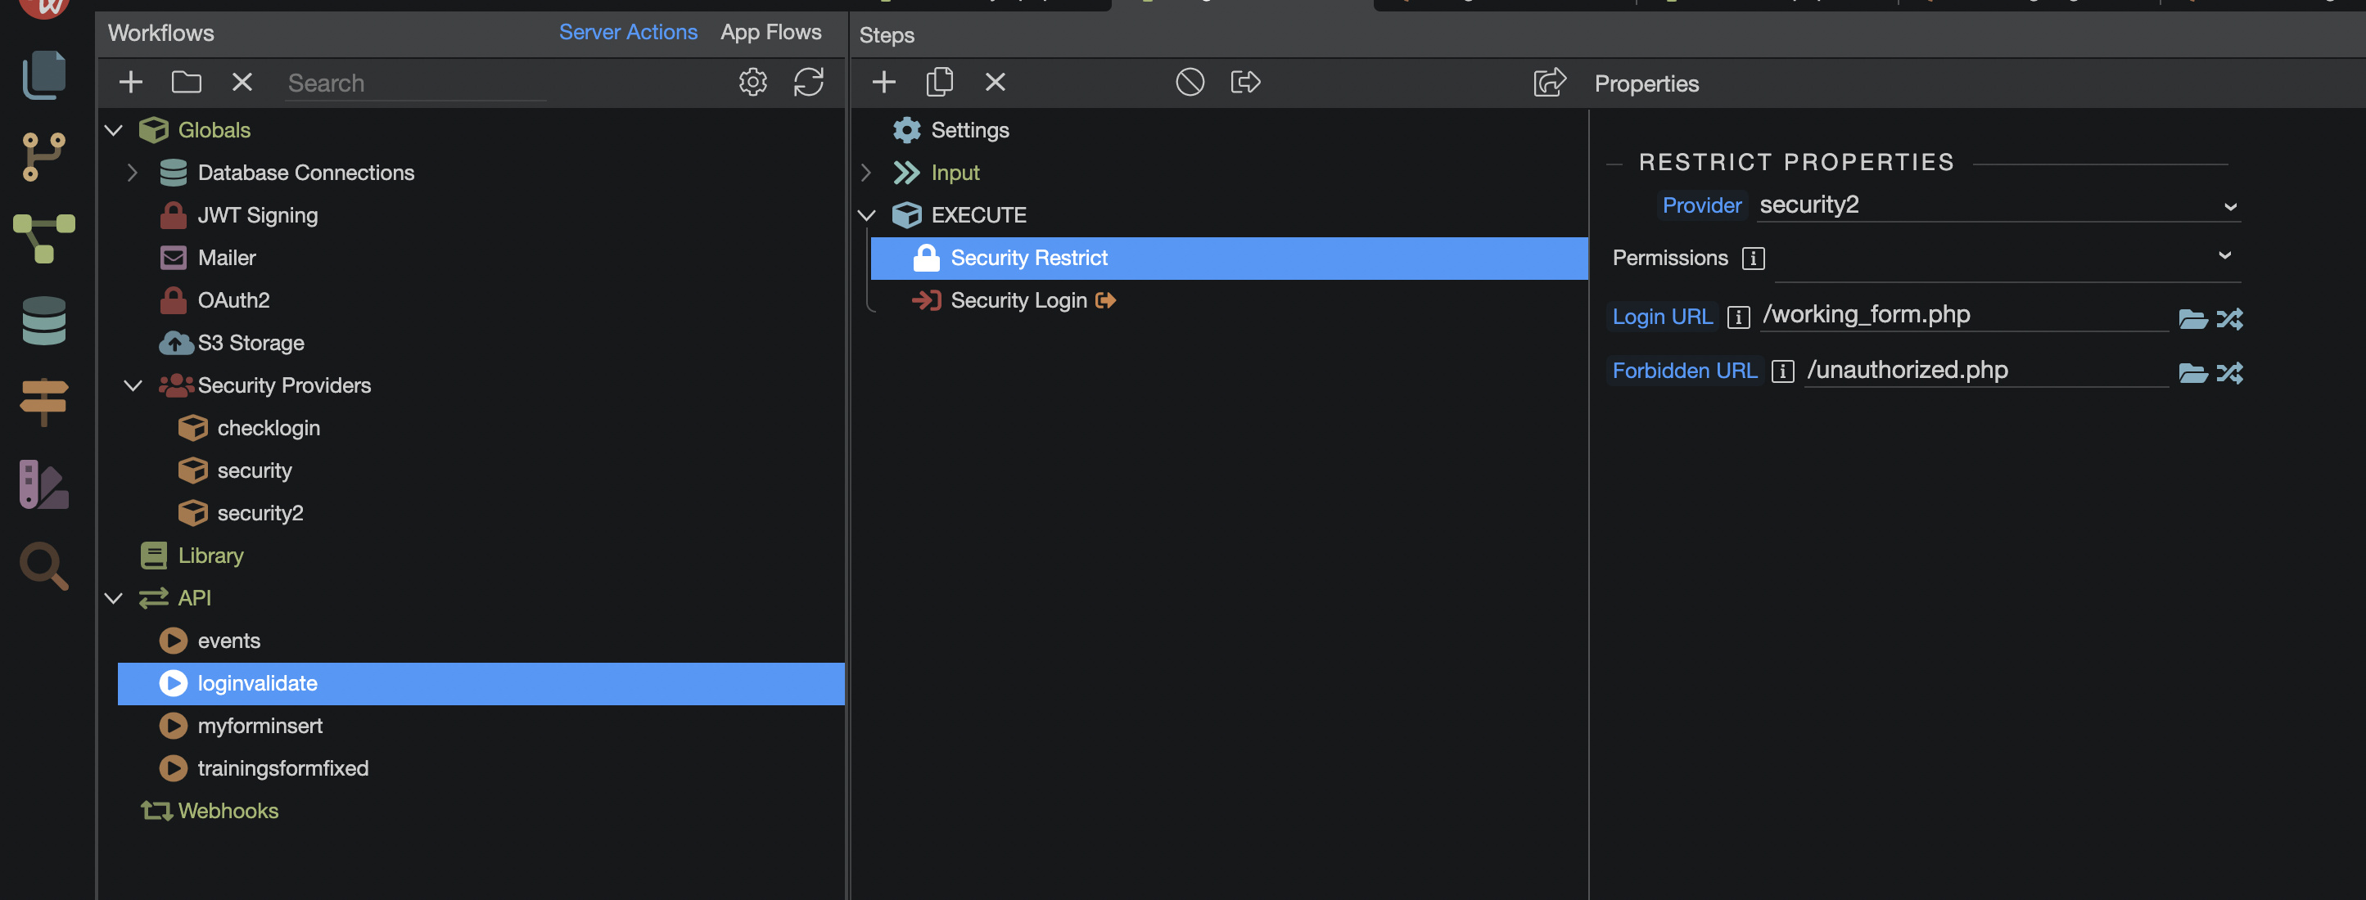Show info for Permissions field
The image size is (2366, 900).
[1754, 259]
